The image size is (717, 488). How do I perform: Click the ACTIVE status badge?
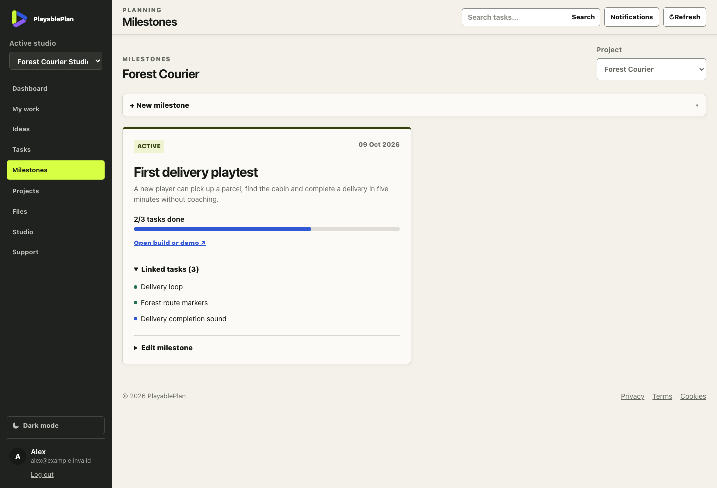point(149,146)
